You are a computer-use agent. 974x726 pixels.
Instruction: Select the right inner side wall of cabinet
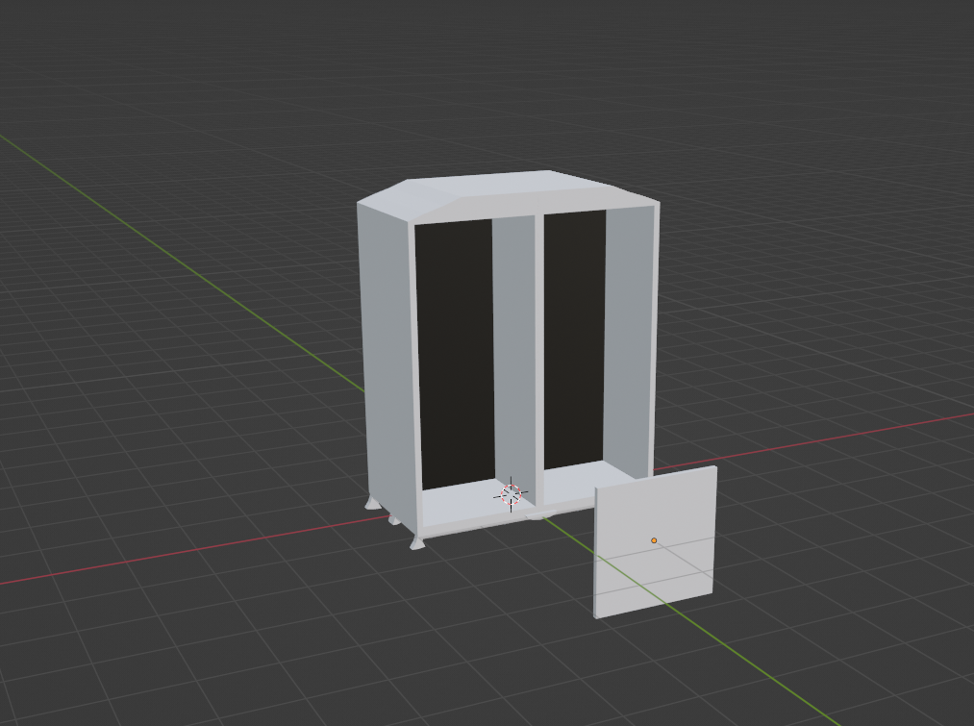pyautogui.click(x=630, y=337)
